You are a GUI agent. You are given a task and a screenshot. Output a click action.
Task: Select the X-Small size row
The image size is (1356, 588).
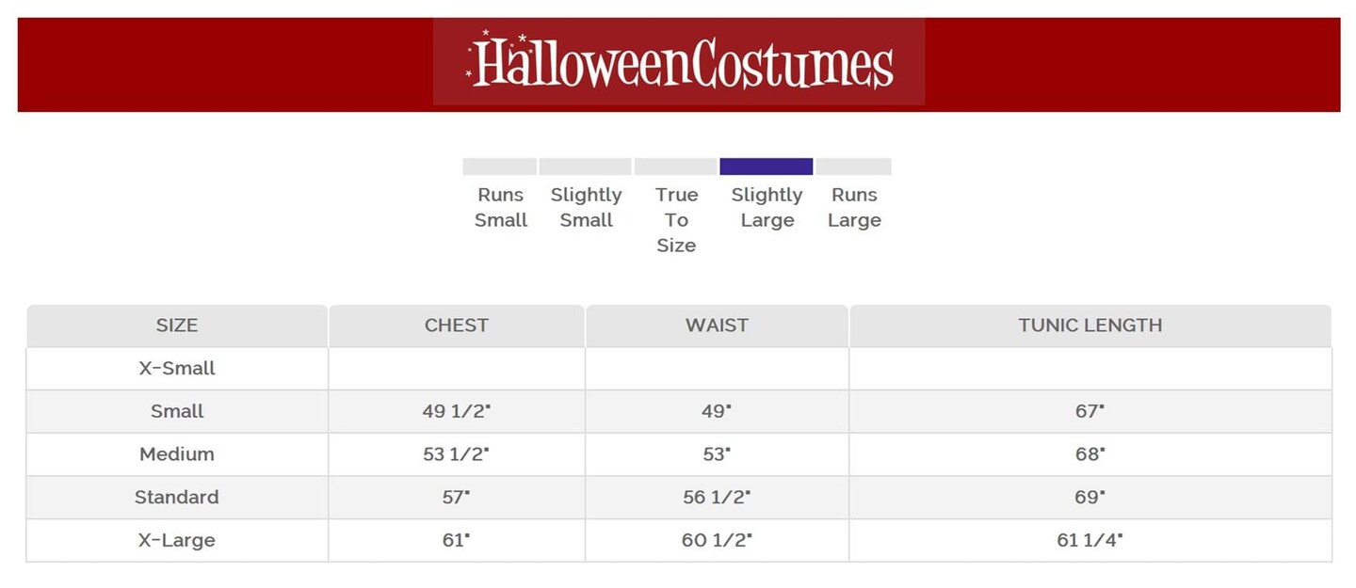pyautogui.click(x=177, y=369)
